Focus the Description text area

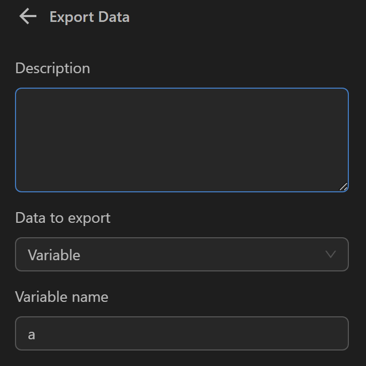(x=181, y=139)
